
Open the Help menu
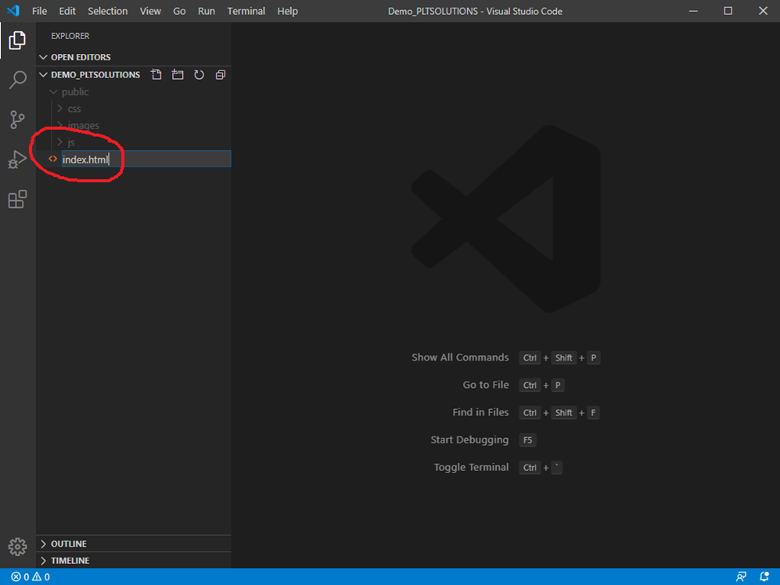click(288, 11)
